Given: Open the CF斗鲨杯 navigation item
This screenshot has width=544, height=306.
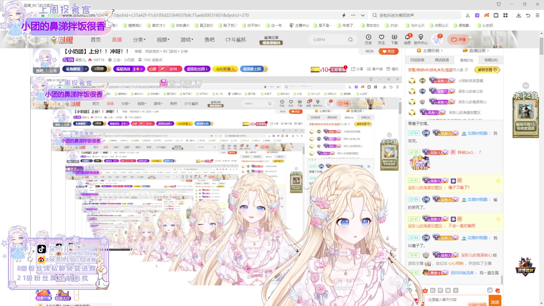Looking at the screenshot, I should tap(236, 40).
